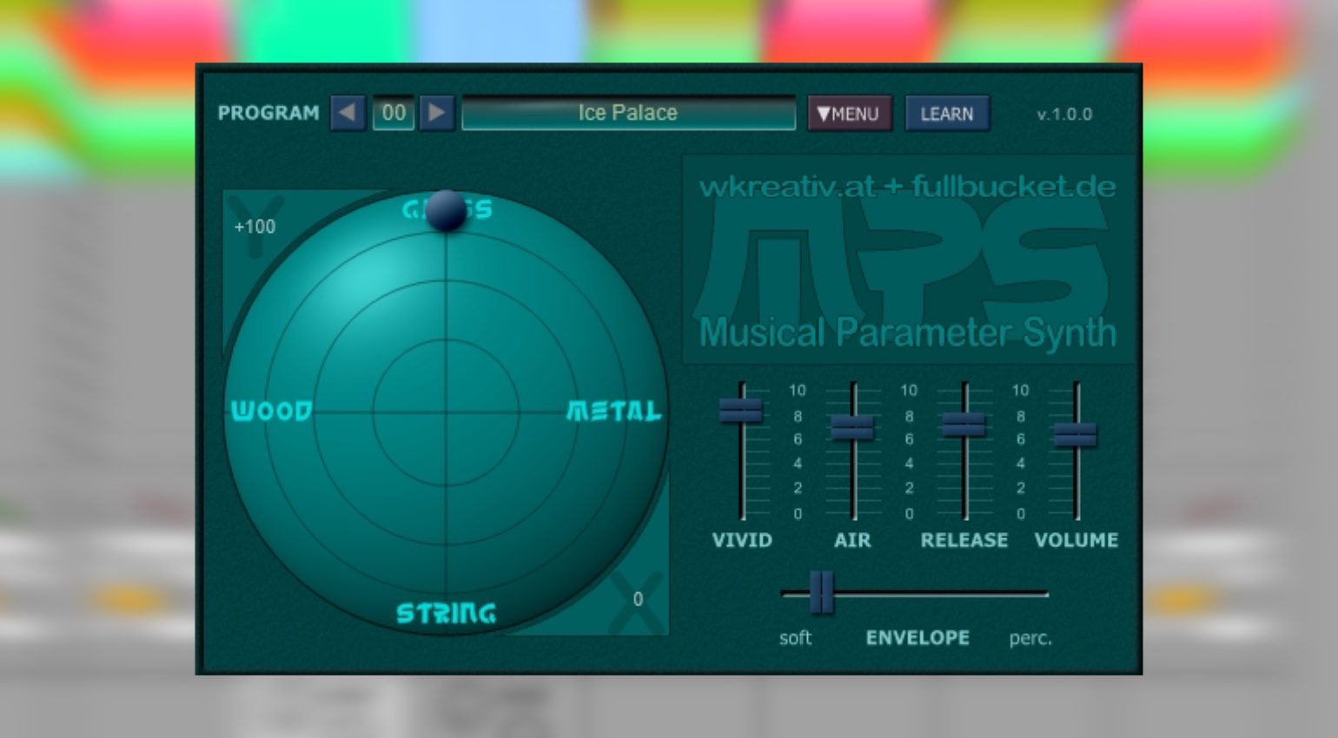Click the ENVELOPE horizontal slider handle

[821, 593]
